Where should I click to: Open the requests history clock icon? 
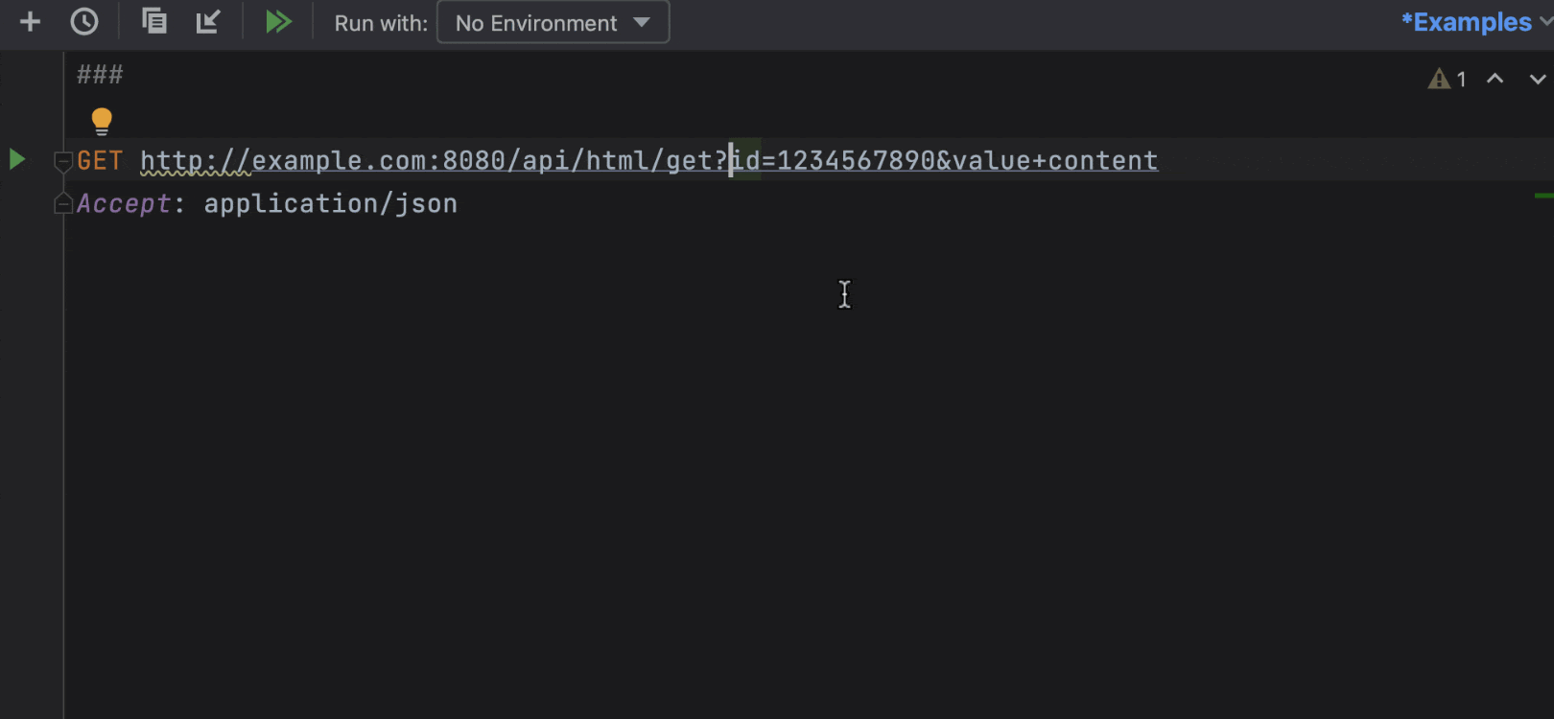tap(84, 21)
